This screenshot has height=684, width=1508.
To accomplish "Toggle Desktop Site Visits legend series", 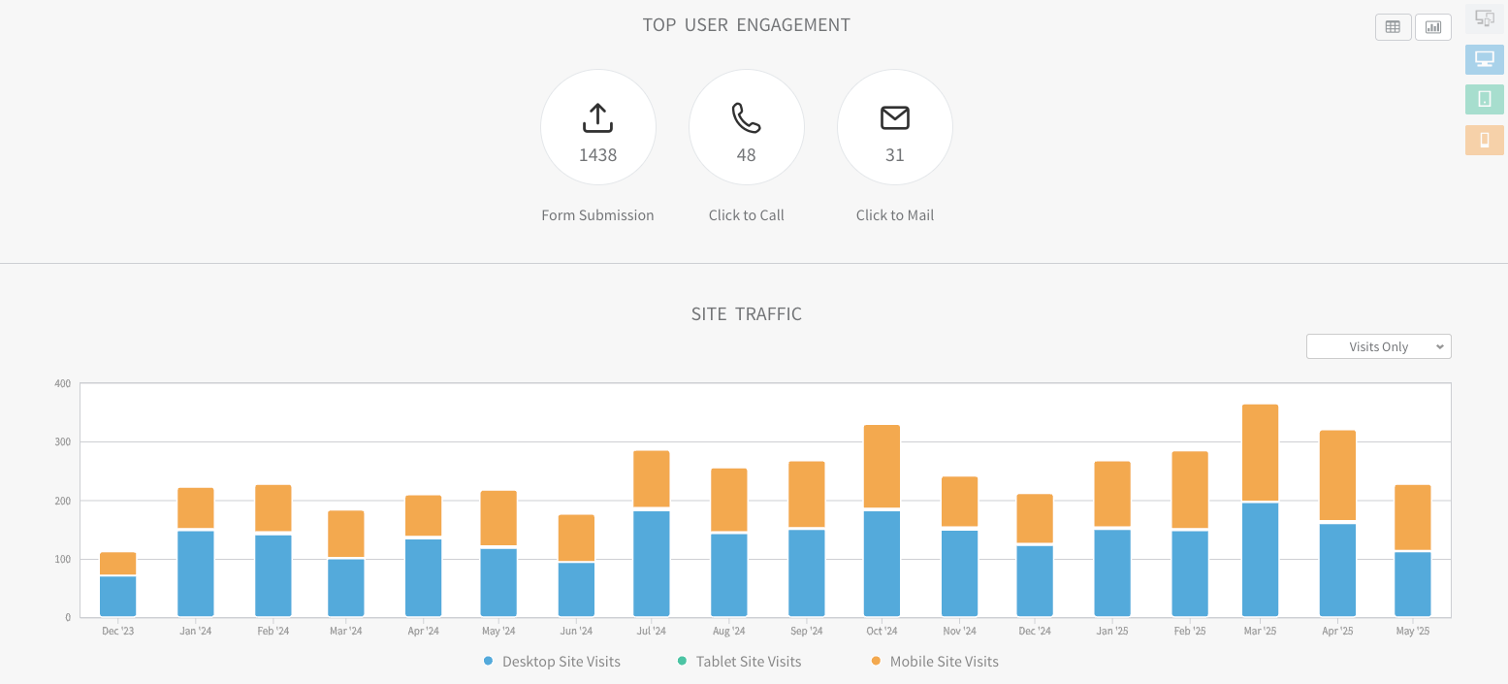I will 552,662.
